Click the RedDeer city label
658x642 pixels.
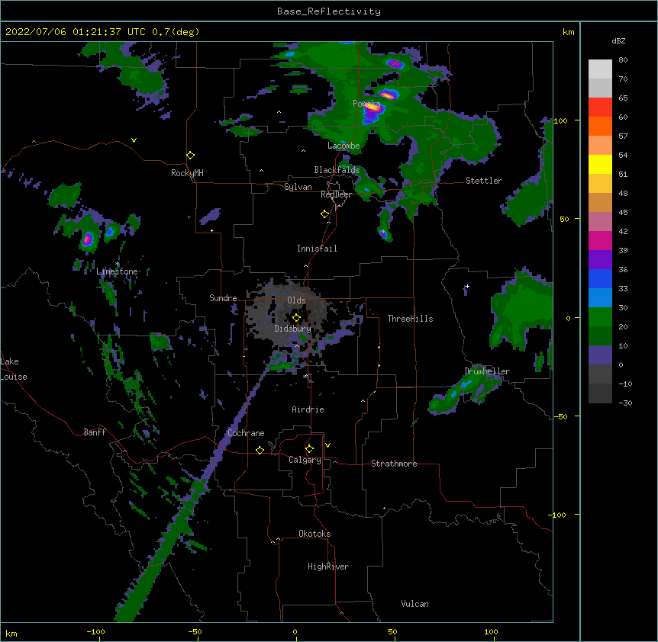coord(336,194)
